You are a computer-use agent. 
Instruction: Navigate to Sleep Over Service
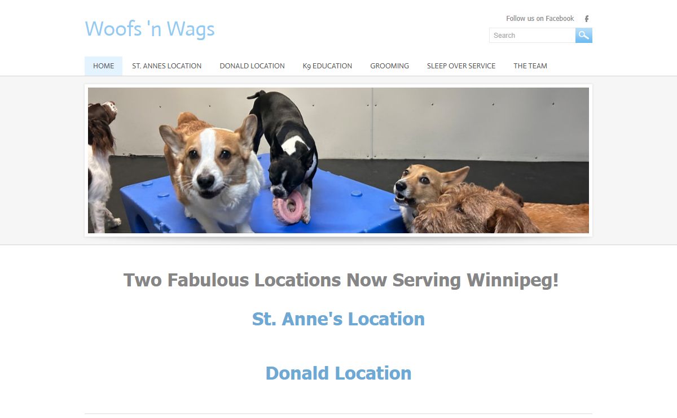point(461,66)
